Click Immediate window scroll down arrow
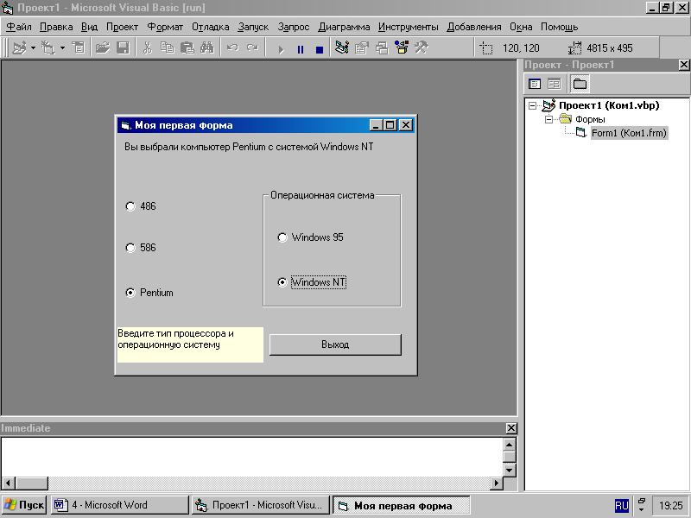The image size is (691, 518). [x=509, y=471]
